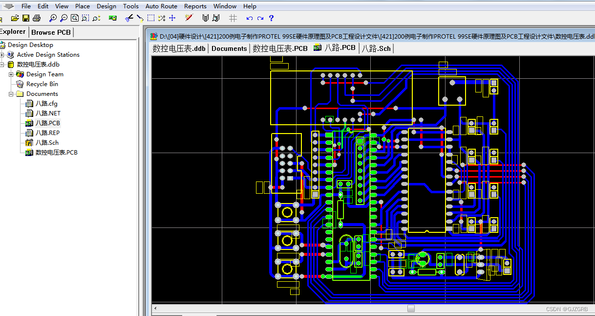Switch to the Browse PCB panel
The width and height of the screenshot is (595, 316).
[51, 32]
